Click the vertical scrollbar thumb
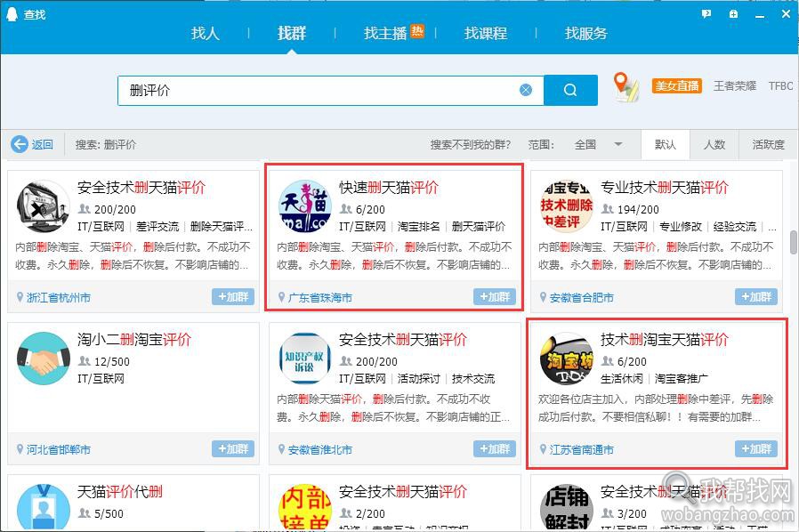799x532 pixels. (794, 242)
